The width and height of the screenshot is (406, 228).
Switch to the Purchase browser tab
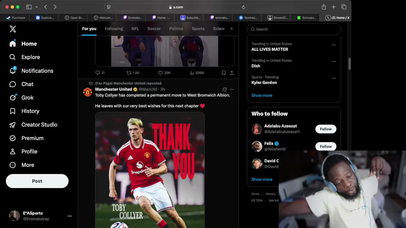tap(16, 18)
